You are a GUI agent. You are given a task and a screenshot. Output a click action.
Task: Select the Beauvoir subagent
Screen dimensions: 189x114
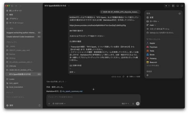[152, 62]
